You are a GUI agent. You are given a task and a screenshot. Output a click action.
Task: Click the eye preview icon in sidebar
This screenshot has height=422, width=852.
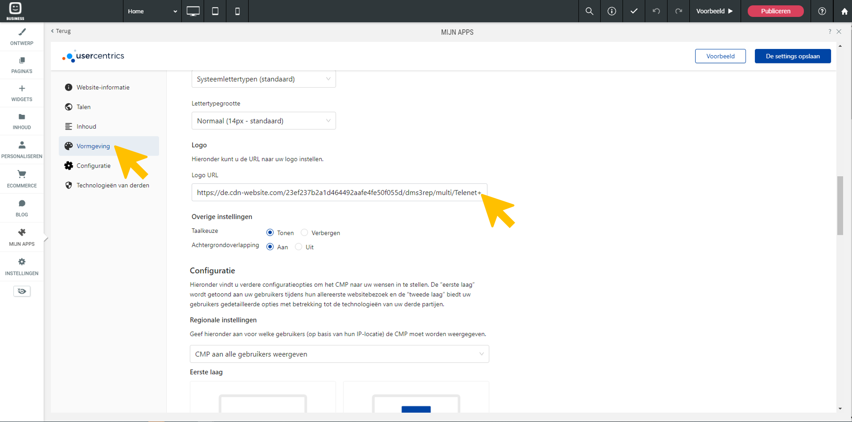[22, 291]
